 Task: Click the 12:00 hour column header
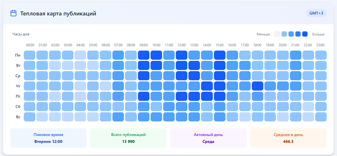[182, 45]
